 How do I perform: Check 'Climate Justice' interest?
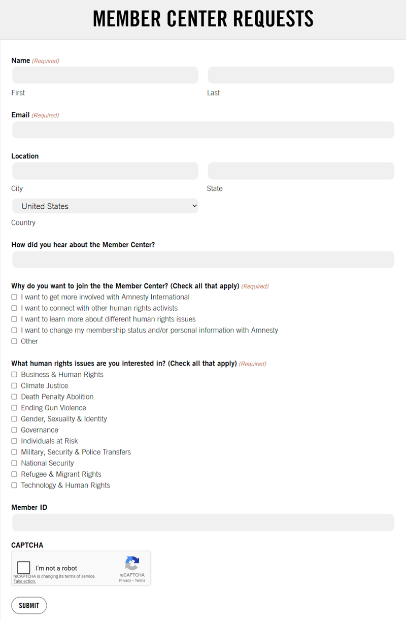[14, 385]
